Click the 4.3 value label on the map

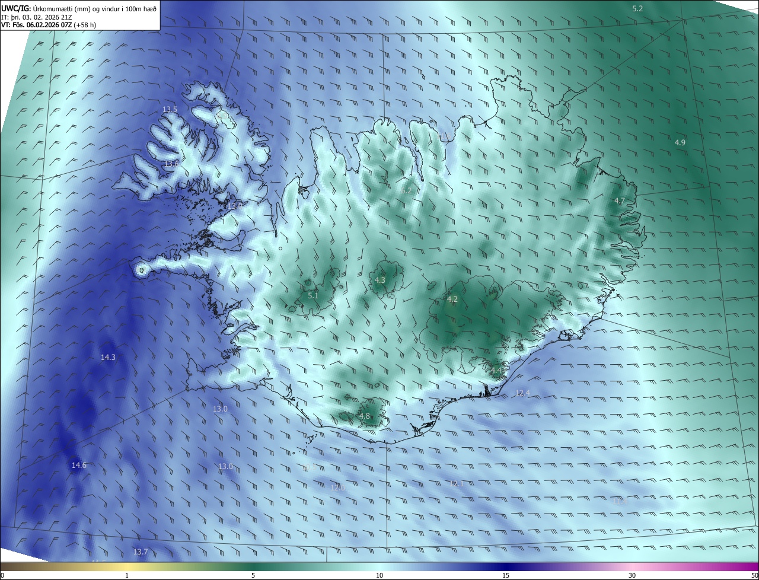click(380, 280)
